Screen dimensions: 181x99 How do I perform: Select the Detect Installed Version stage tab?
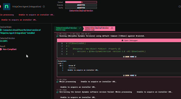[x=68, y=29]
